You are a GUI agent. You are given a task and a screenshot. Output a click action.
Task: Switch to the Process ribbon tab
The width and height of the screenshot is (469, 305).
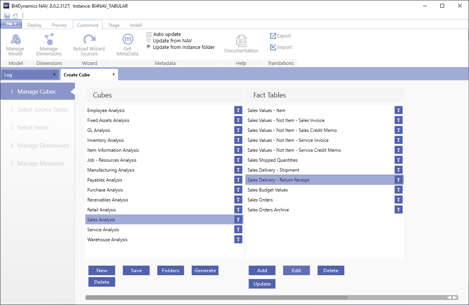click(59, 25)
